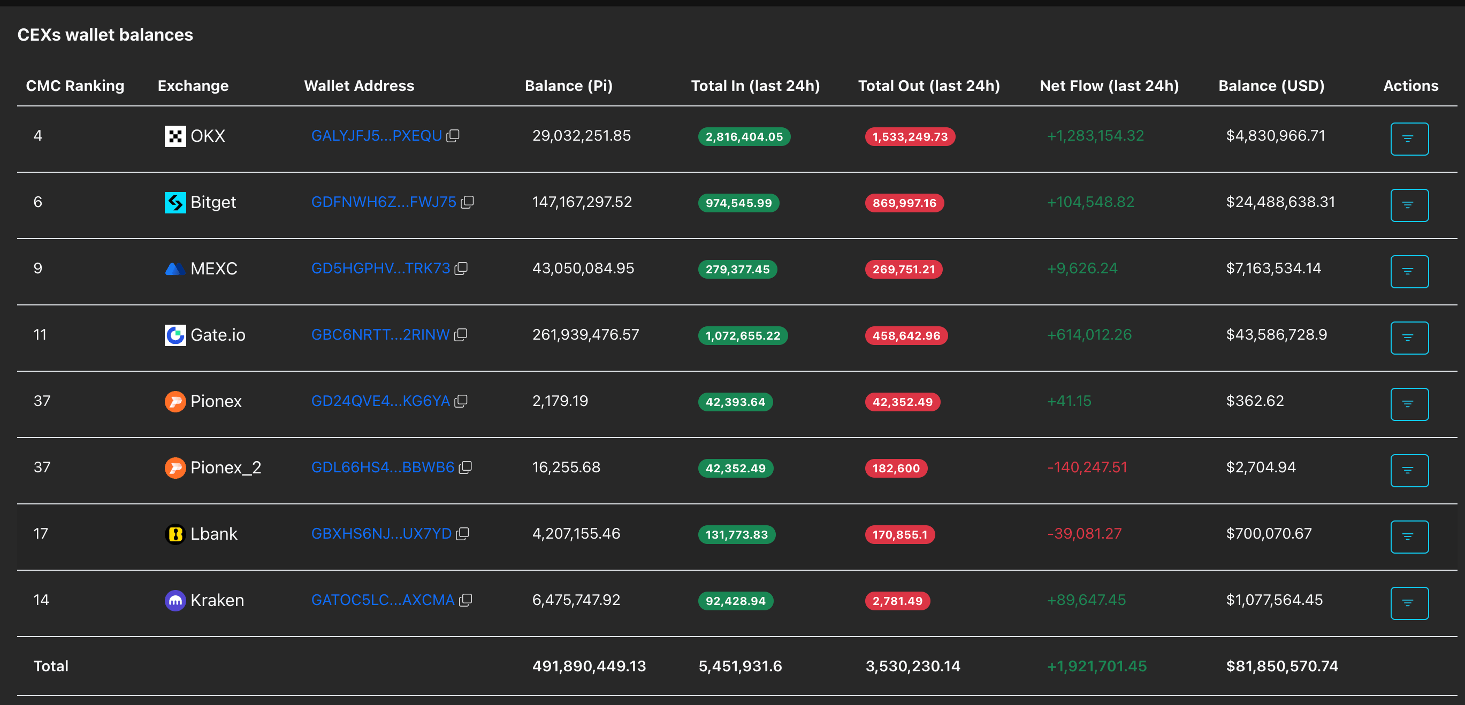Copy the Pionex_2 wallet address icon
The image size is (1465, 705).
click(465, 468)
